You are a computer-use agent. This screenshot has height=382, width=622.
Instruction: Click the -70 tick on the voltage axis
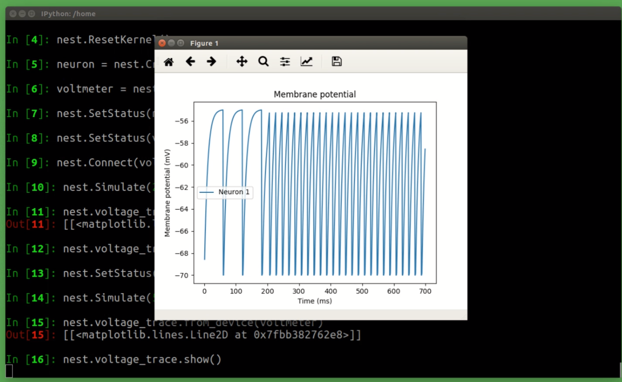pos(182,275)
